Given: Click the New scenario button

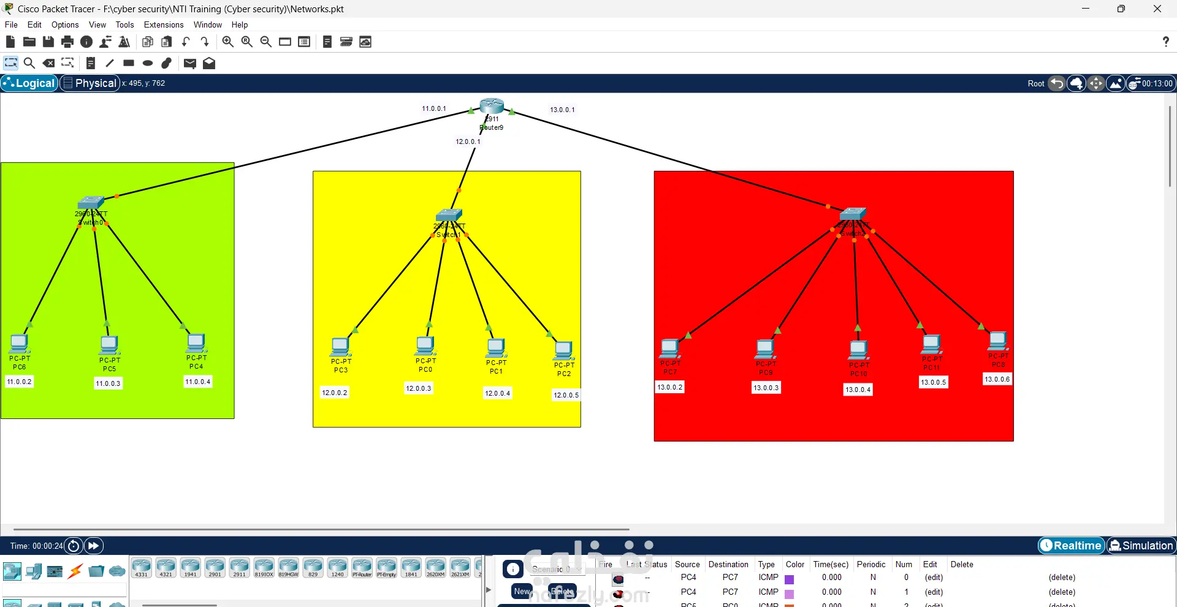Looking at the screenshot, I should pyautogui.click(x=522, y=591).
